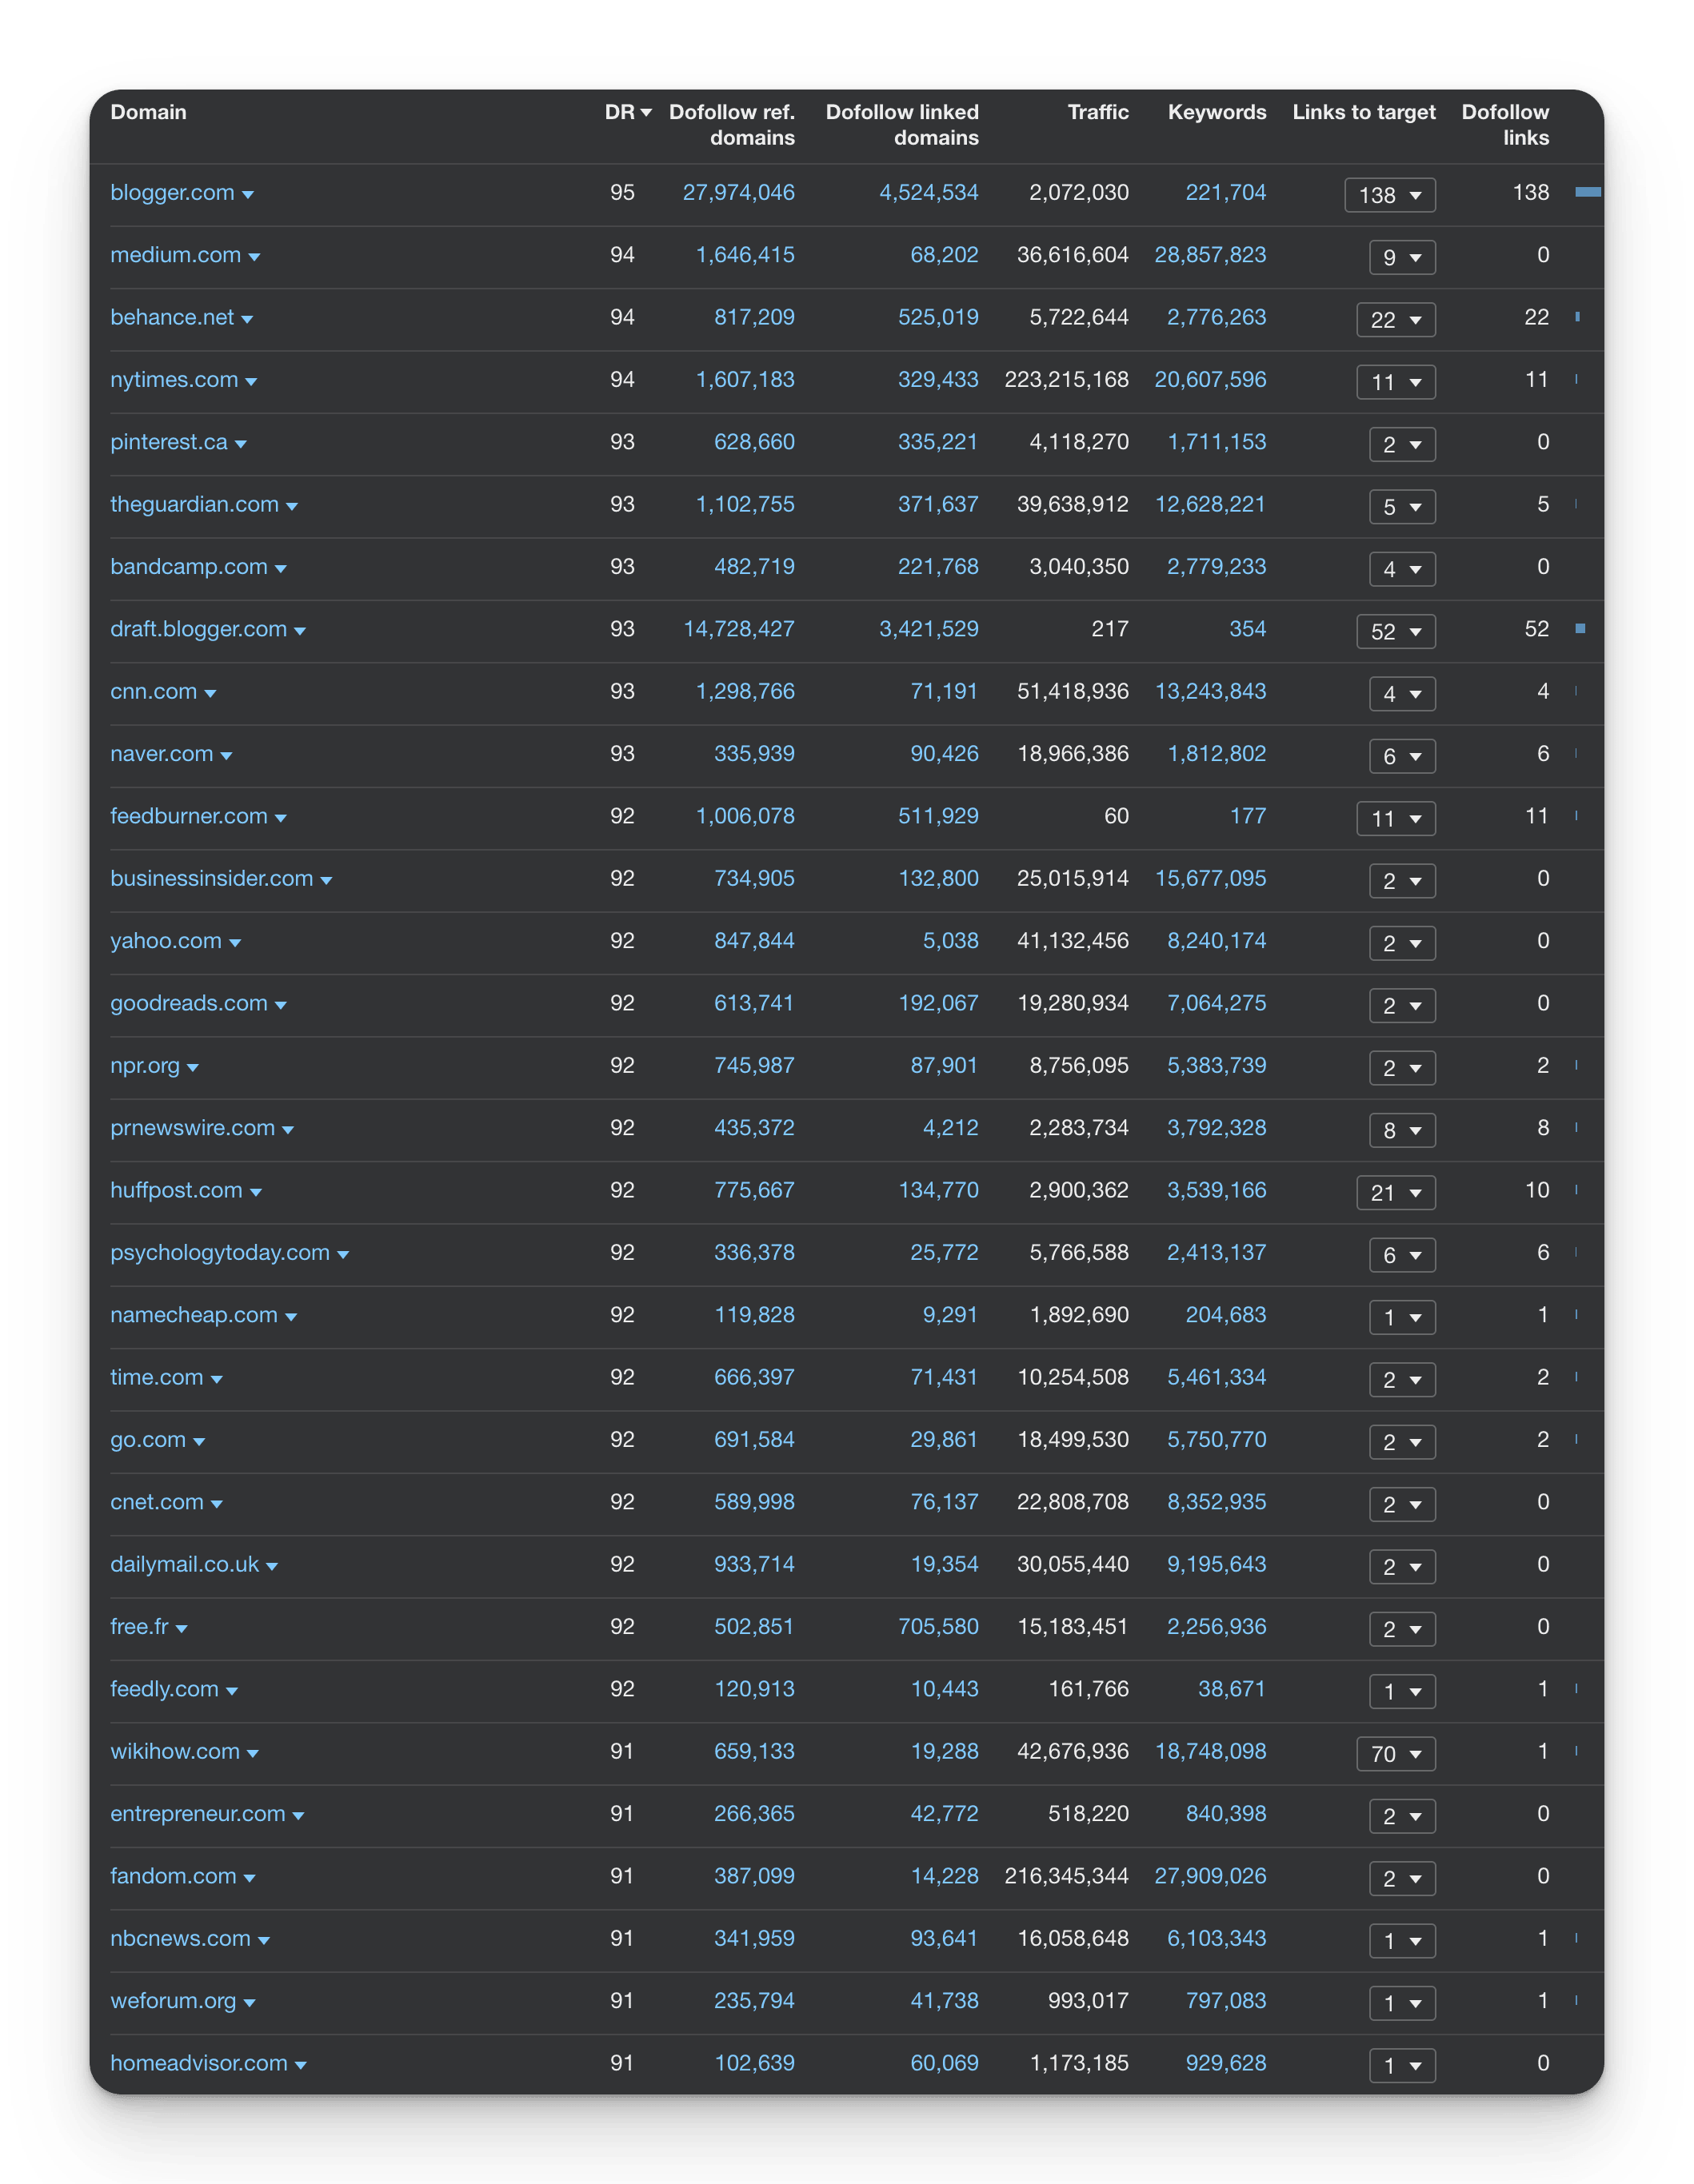
Task: Expand wikihow.com links to target 70 dropdown
Action: (1396, 1754)
